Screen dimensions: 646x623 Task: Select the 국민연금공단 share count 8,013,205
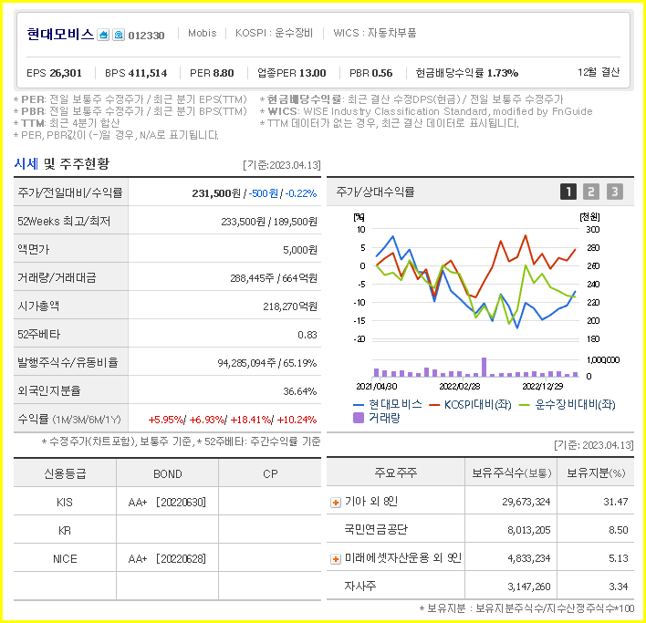[529, 530]
